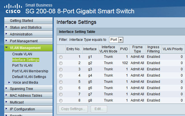This screenshot has height=116, width=185.
Task: Click Admit All in g1 row
Action: pyautogui.click(x=137, y=57)
